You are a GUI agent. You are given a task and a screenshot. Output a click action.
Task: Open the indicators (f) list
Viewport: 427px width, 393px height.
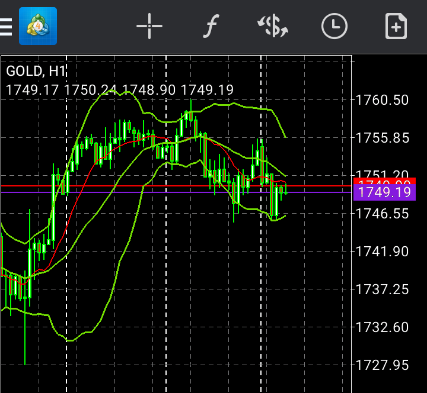(211, 26)
